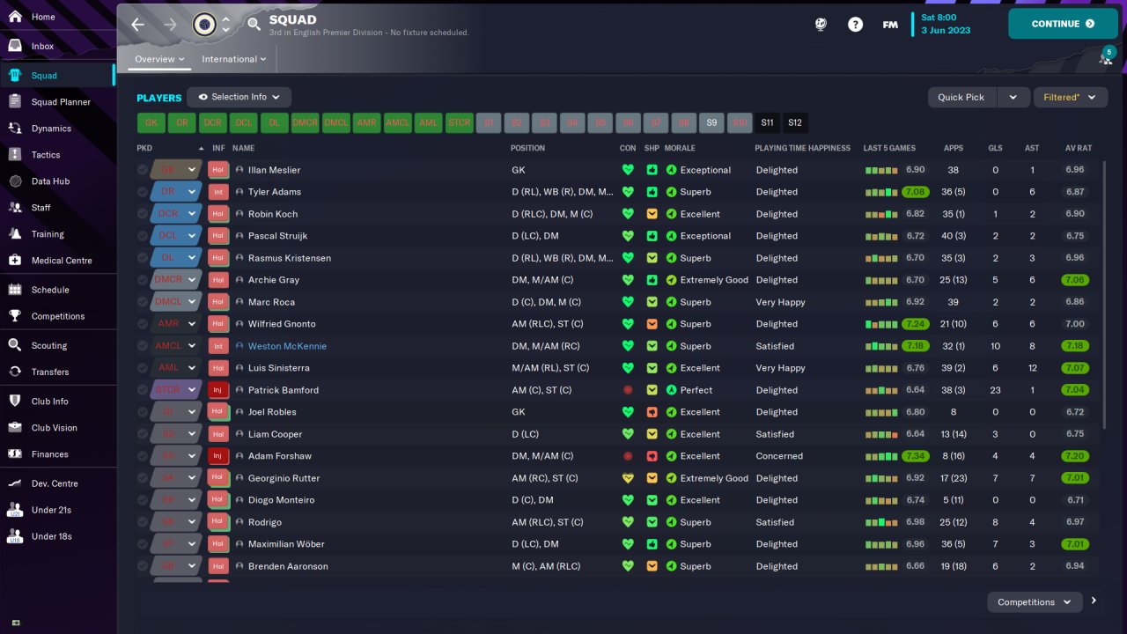The image size is (1127, 634).
Task: Go back with the left arrow
Action: 138,25
